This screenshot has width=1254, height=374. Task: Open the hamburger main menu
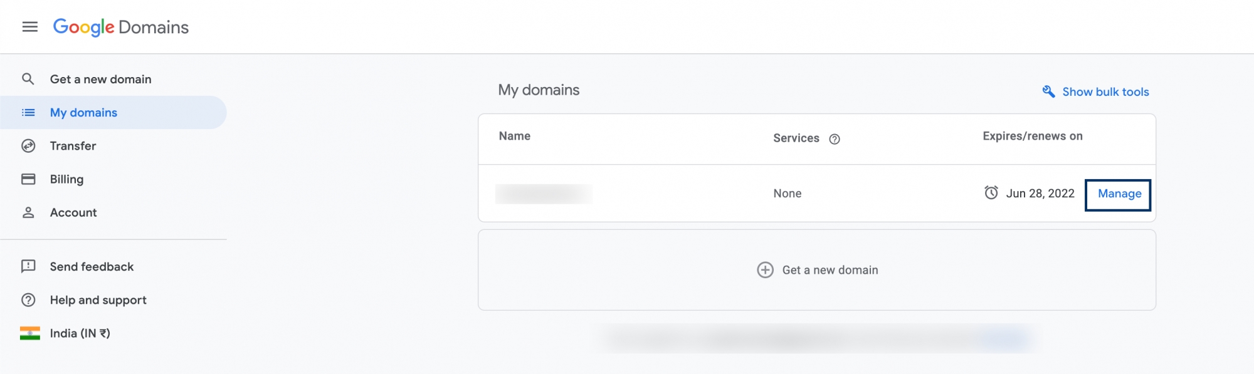tap(30, 27)
